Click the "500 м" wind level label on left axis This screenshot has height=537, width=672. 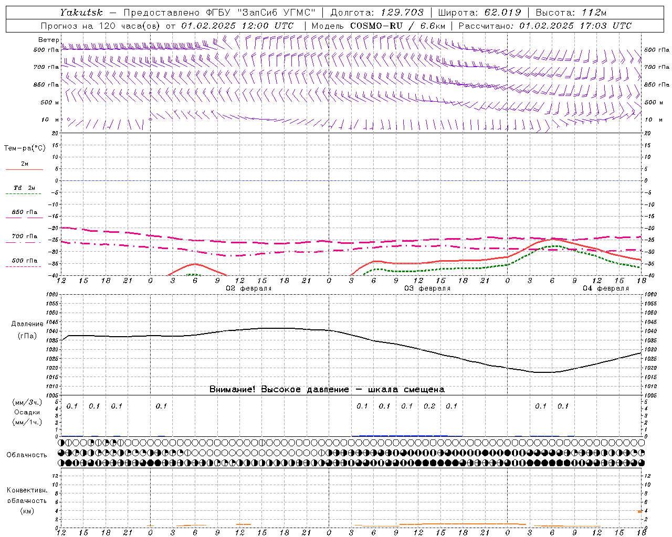(x=50, y=102)
